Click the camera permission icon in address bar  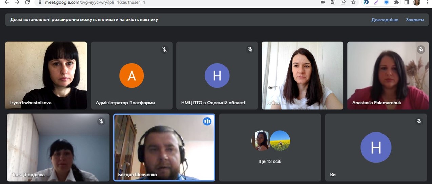point(323,2)
